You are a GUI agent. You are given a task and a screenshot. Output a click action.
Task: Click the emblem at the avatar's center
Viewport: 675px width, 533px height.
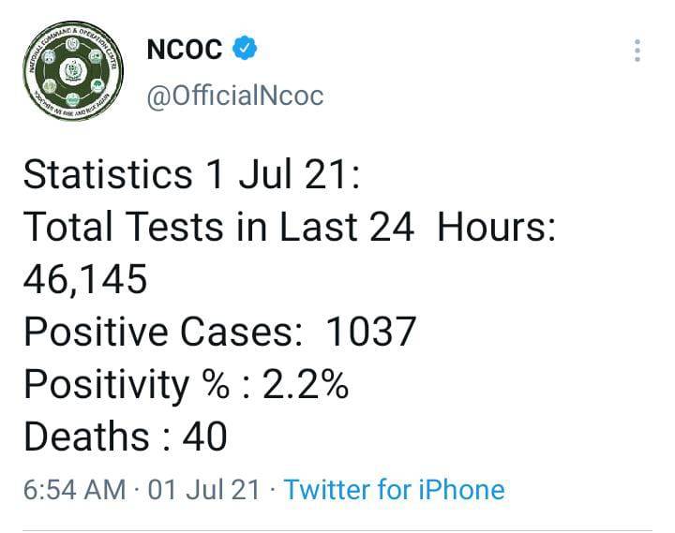click(x=73, y=71)
